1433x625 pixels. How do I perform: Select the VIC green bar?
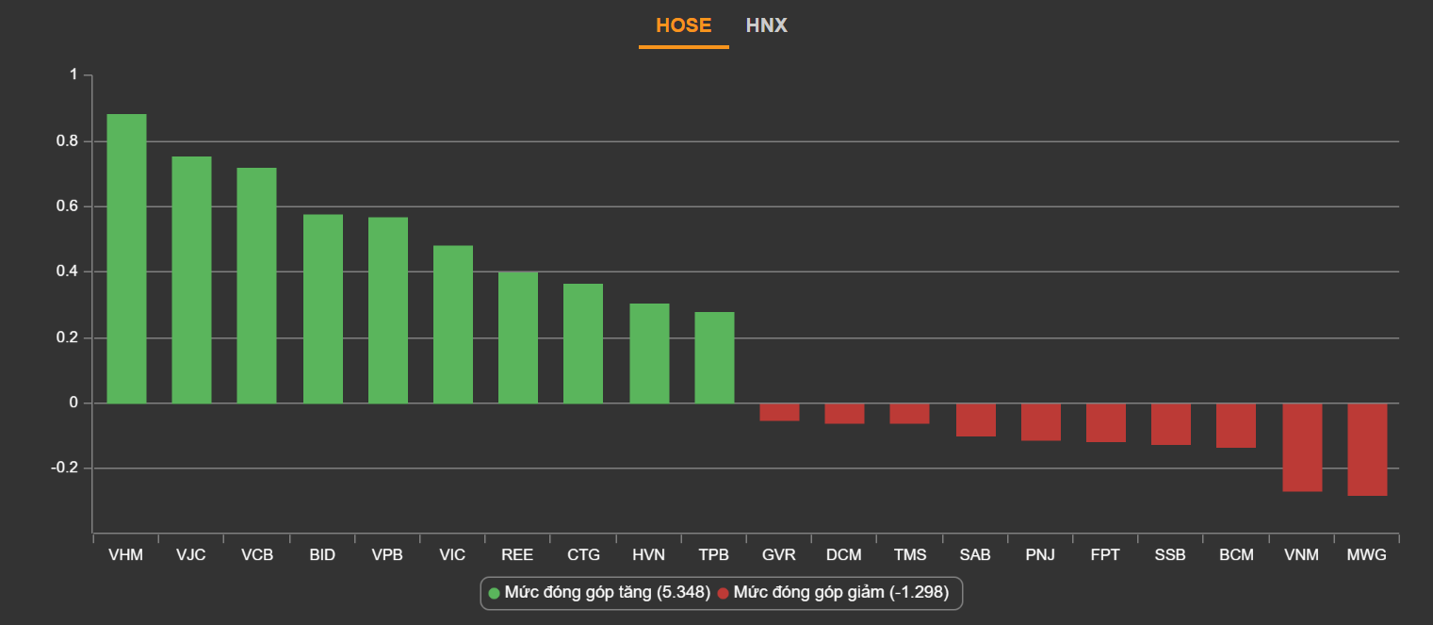click(452, 324)
